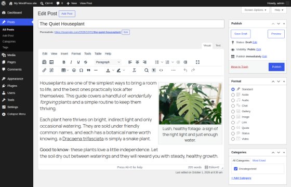Align text left

pos(130,62)
